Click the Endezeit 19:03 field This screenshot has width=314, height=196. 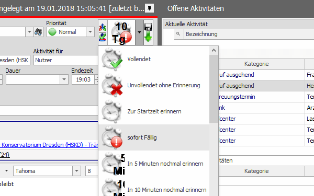(83, 79)
